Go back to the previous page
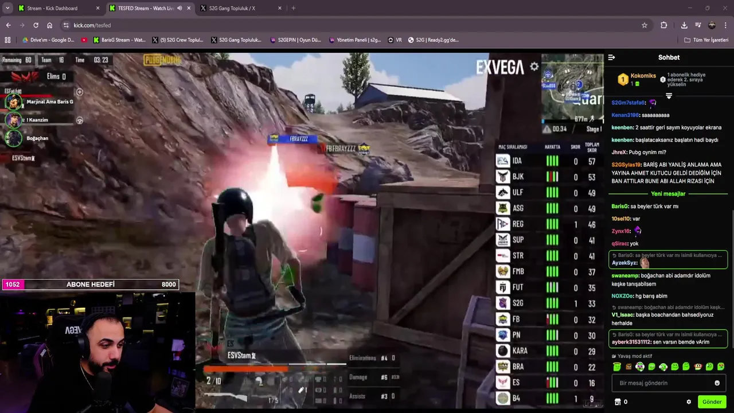The height and width of the screenshot is (413, 734). (8, 25)
